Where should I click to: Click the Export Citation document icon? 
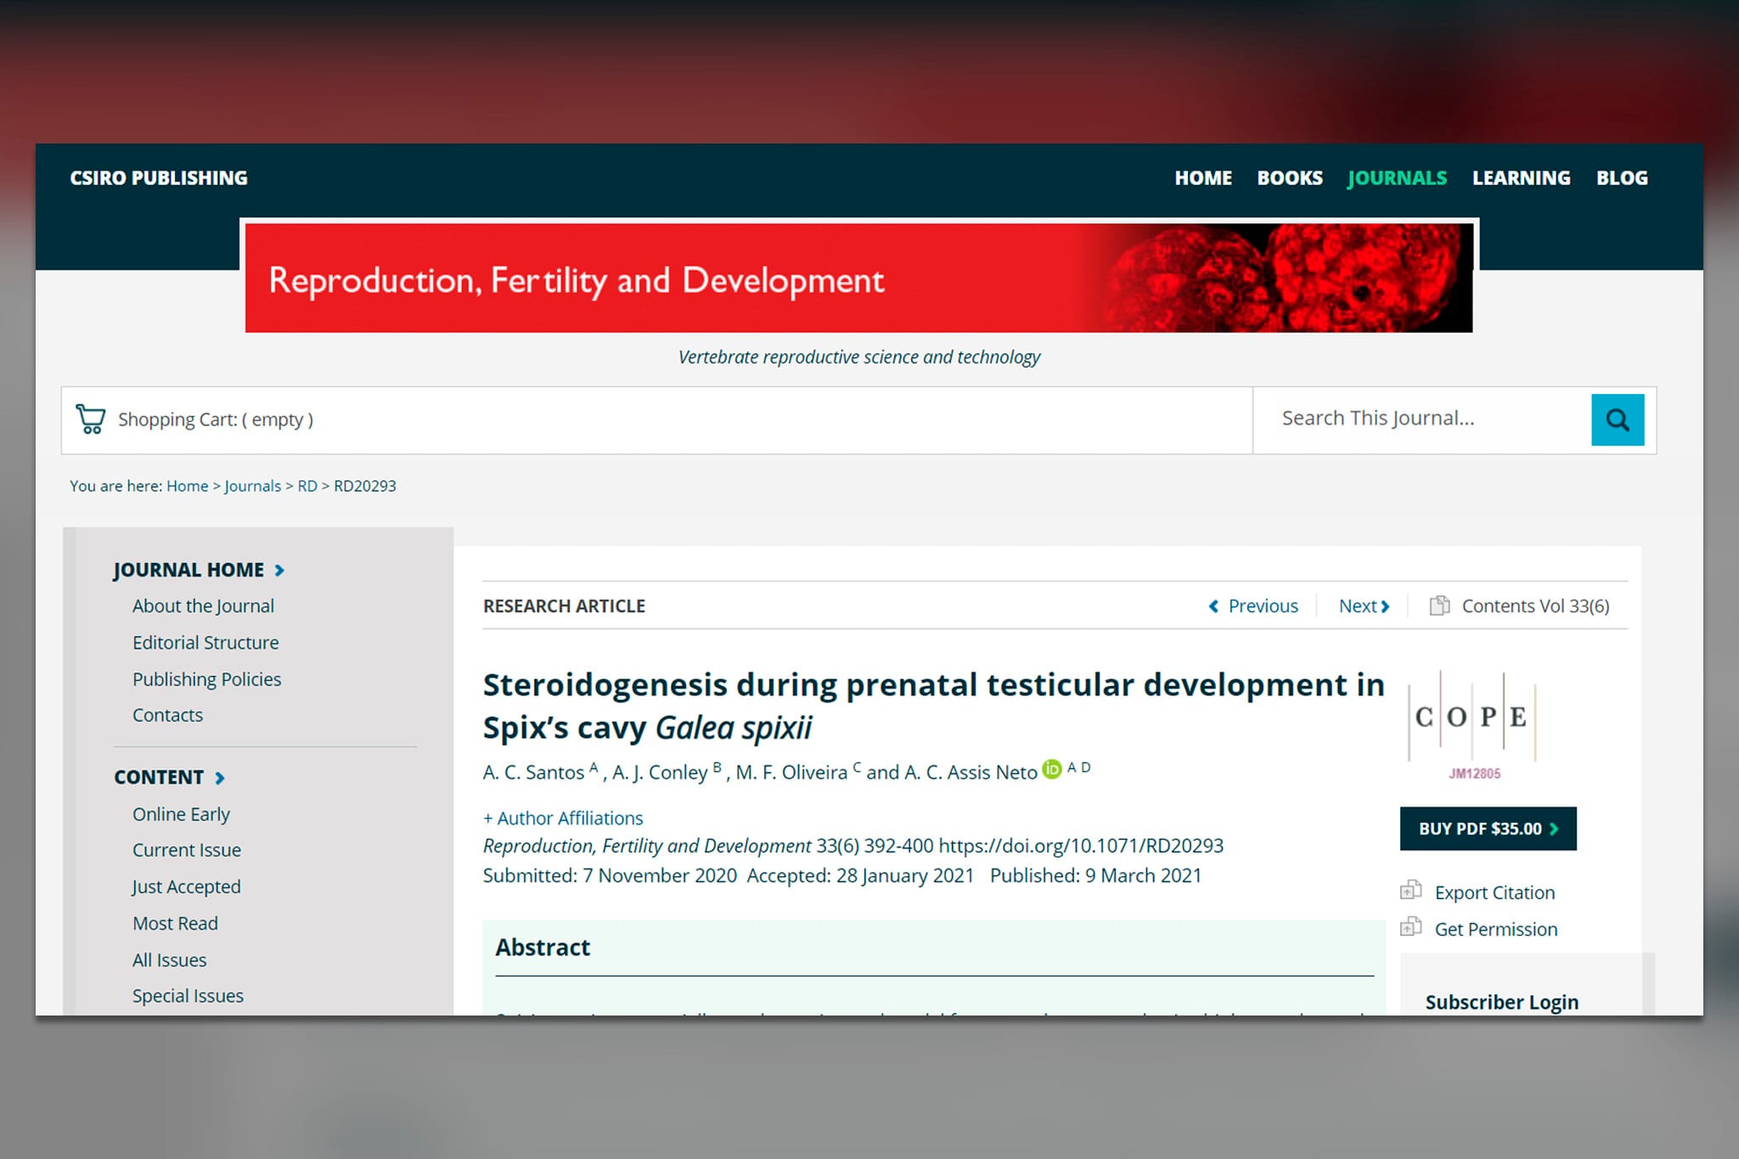point(1410,890)
